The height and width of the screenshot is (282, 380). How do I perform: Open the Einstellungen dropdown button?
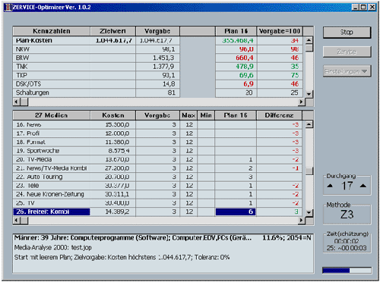347,71
